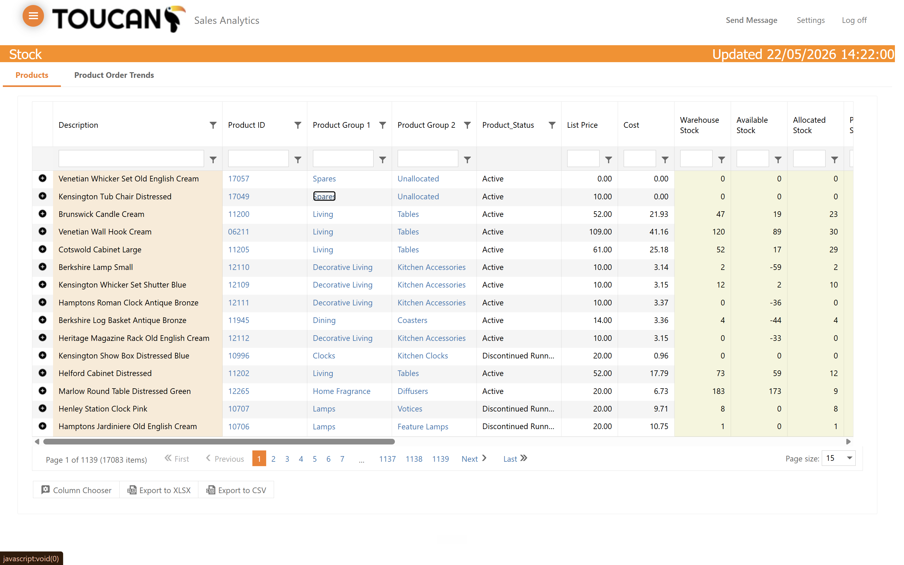This screenshot has width=904, height=565.
Task: Click filter-row funnel beside Product Group 1 box
Action: point(383,159)
